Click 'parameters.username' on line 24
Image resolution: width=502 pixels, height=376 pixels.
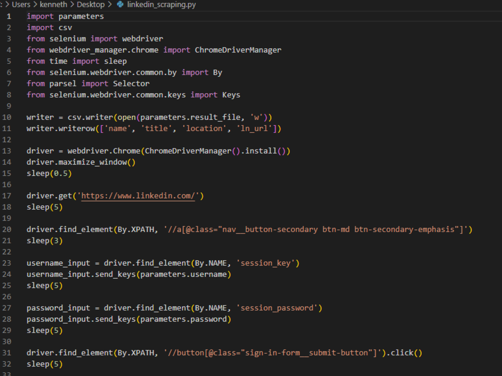184,274
